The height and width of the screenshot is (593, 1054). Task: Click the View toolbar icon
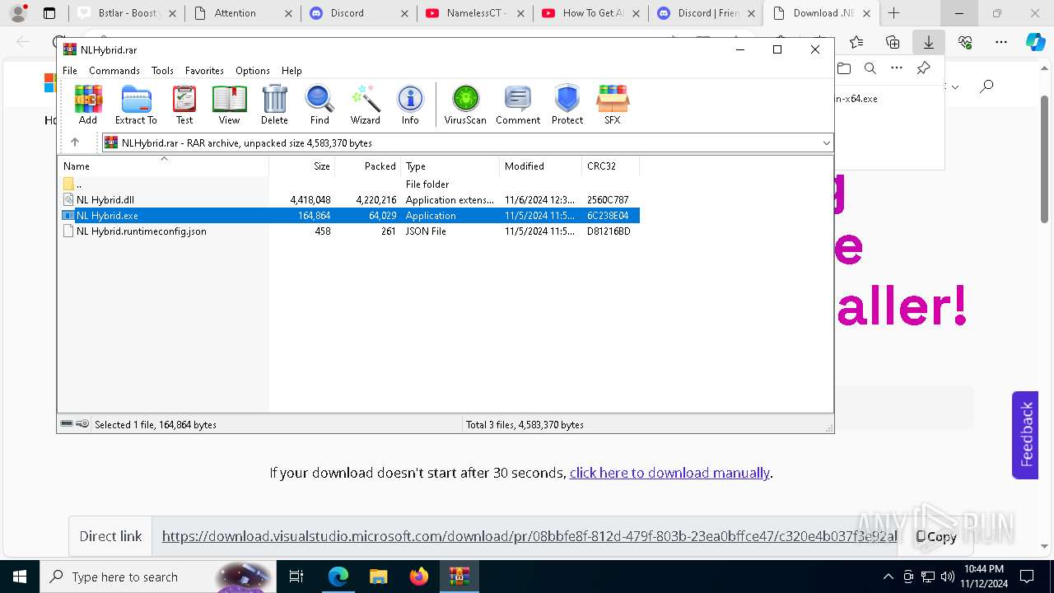tap(229, 105)
